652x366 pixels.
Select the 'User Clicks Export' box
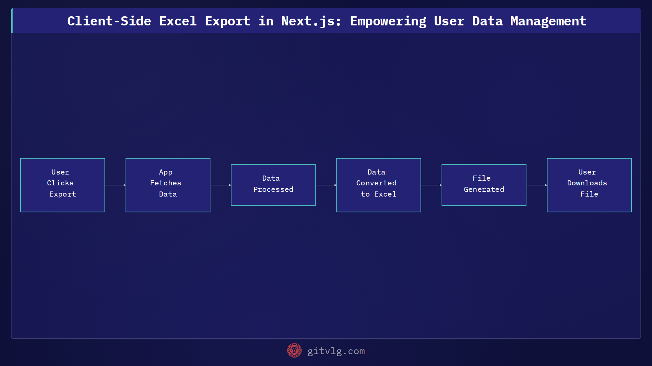point(62,185)
